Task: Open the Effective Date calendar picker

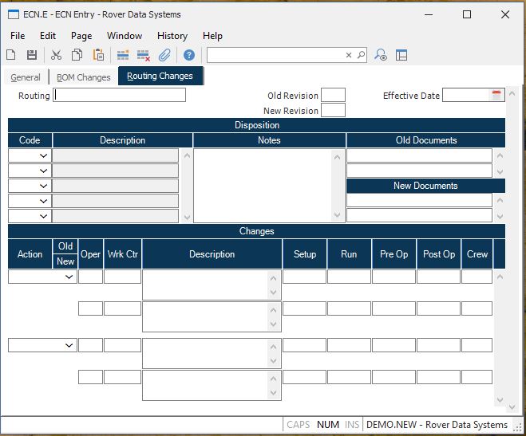Action: (x=496, y=95)
